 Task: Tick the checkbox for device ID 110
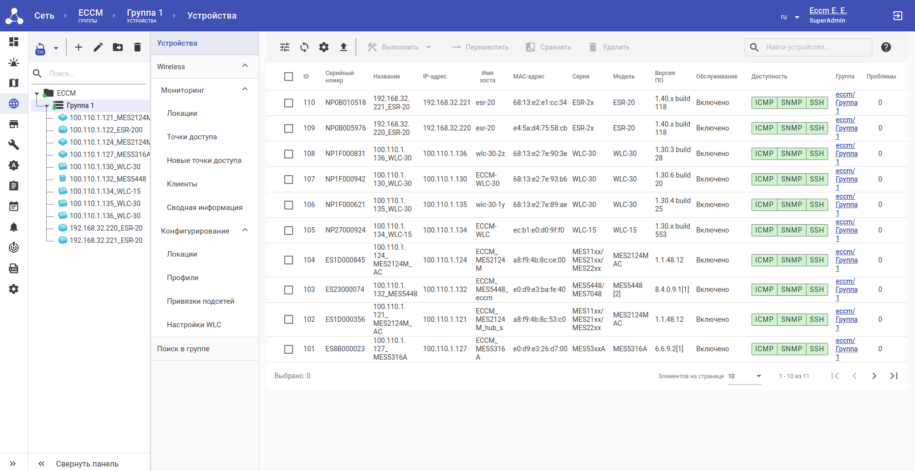click(289, 103)
